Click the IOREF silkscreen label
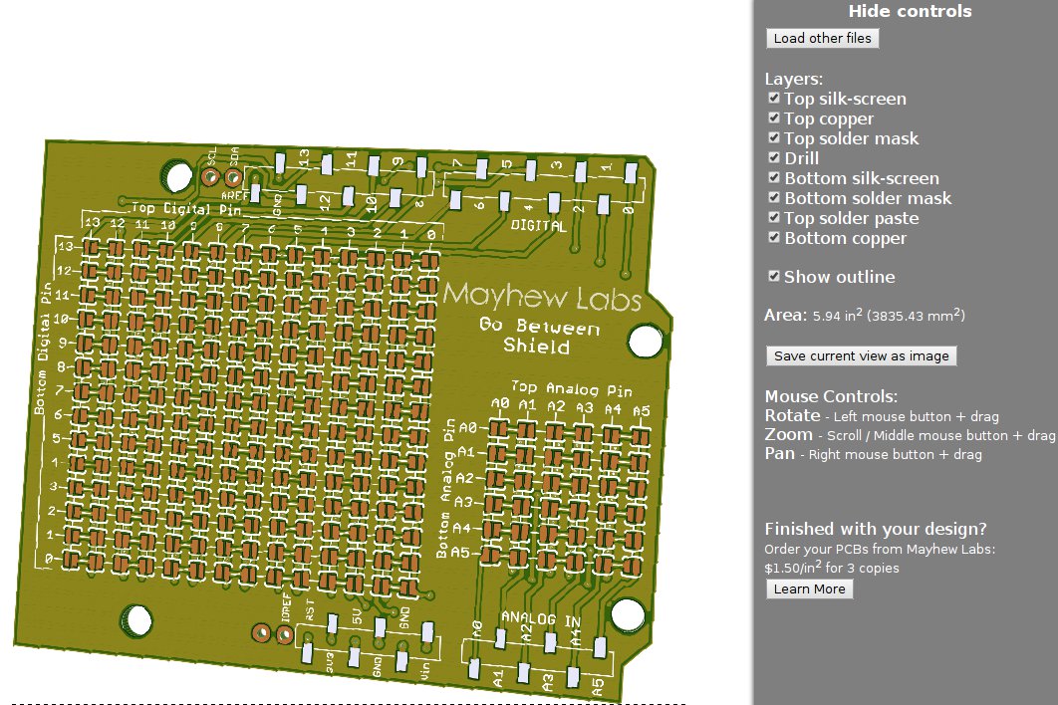 (285, 607)
